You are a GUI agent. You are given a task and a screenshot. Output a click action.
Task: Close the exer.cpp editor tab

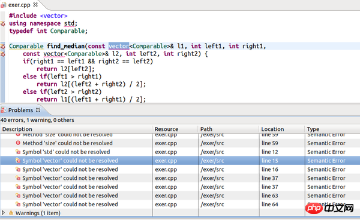click(35, 5)
